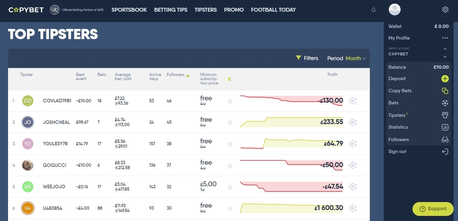Click football icon in JOSHCHEAL row
Screen dimensions: 458x221
pyautogui.click(x=352, y=122)
